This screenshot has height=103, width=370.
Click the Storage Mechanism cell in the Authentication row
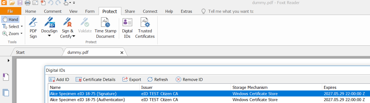(x=255, y=100)
